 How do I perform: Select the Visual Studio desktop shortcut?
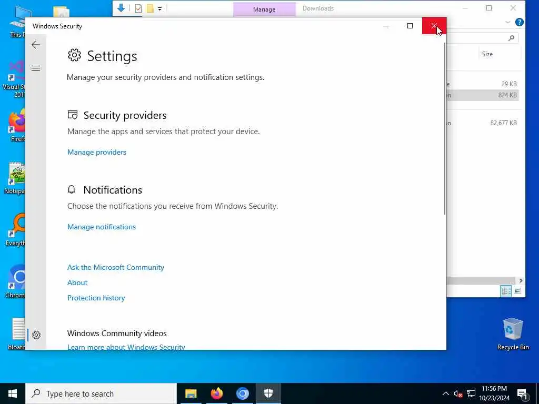pos(14,80)
